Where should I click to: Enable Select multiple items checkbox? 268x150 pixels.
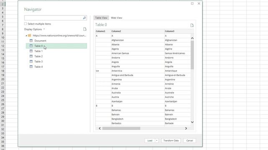pos(26,24)
